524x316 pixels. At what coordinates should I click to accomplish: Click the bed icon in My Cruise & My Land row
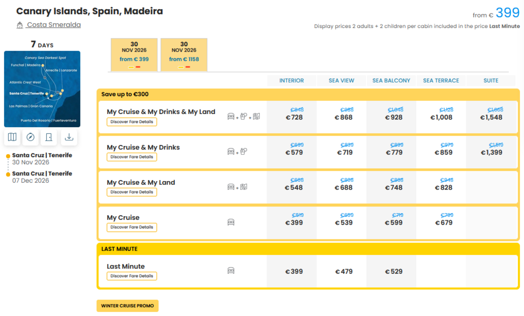click(231, 187)
